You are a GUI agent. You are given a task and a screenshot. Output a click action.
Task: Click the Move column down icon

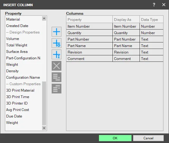click(x=57, y=89)
